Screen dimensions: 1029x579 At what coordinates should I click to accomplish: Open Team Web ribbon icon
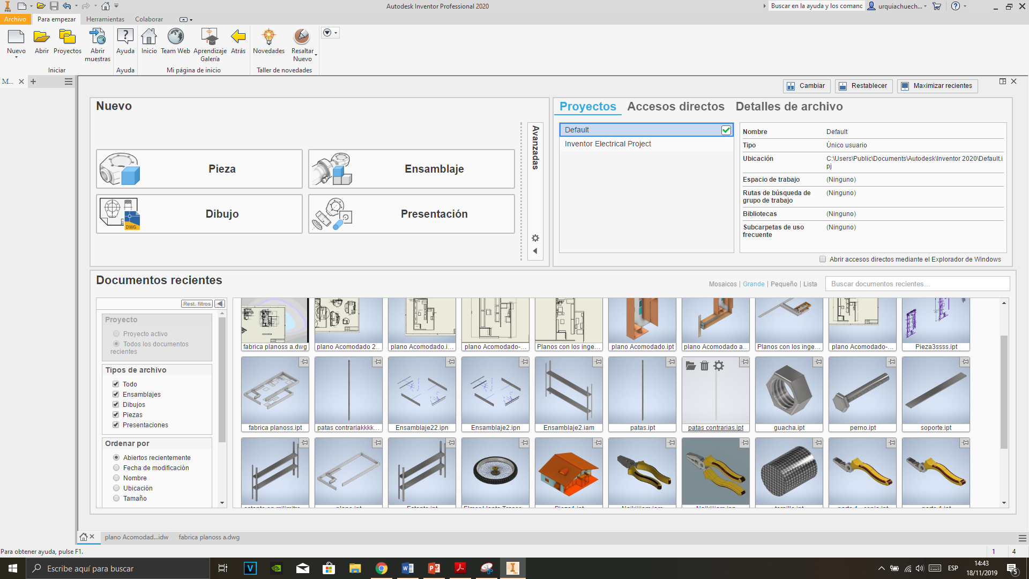tap(175, 37)
